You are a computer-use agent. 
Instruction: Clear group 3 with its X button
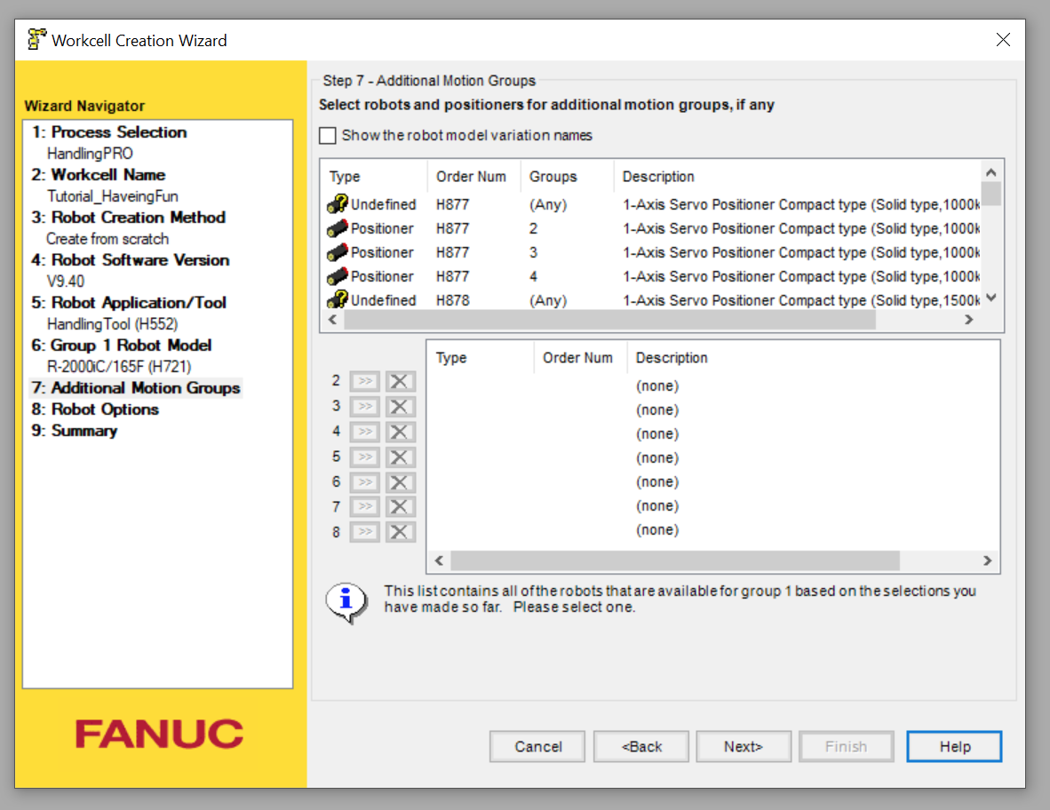[x=400, y=407]
